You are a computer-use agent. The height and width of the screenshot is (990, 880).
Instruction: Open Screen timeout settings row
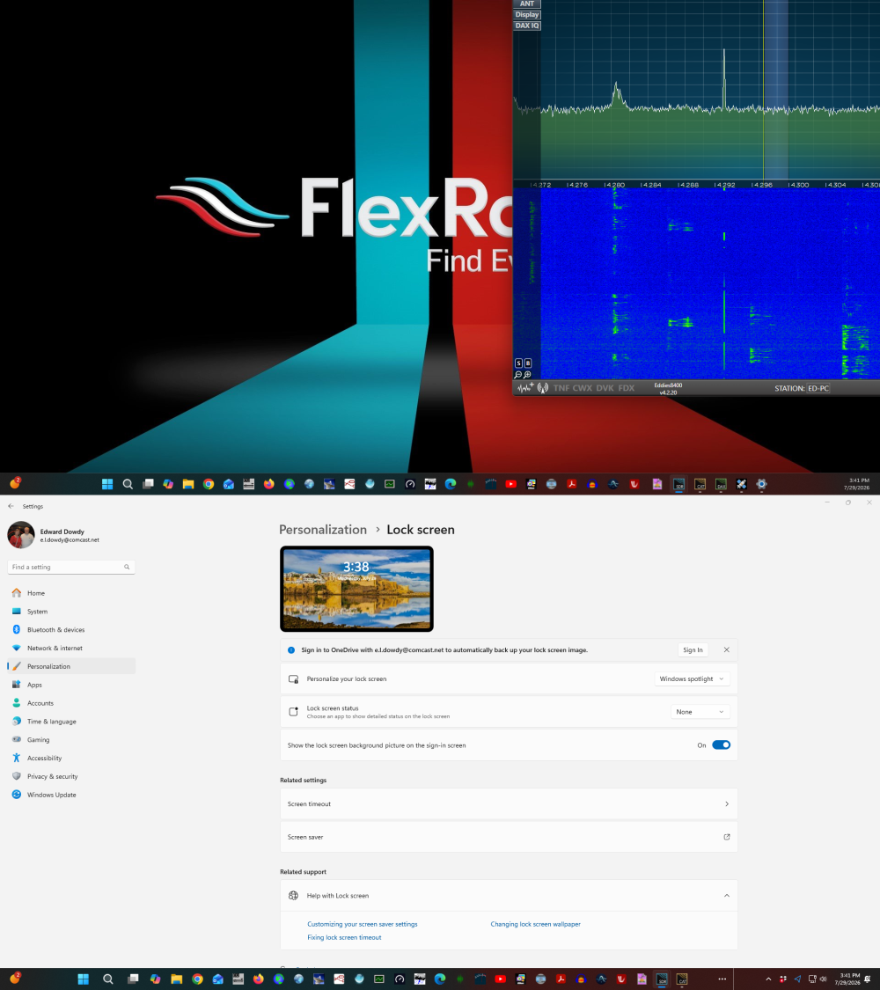pos(509,803)
